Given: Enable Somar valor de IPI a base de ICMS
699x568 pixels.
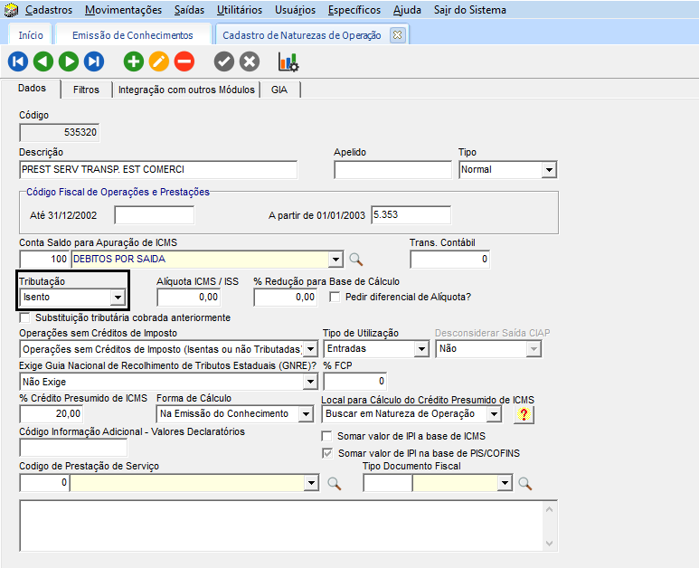Looking at the screenshot, I should (326, 436).
